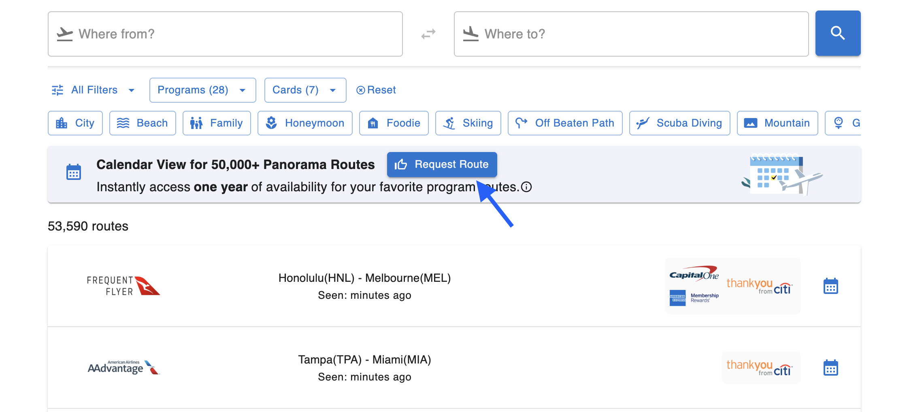Select Tampa(TPA) - Miami(MIA) route text
This screenshot has width=909, height=412.
364,360
